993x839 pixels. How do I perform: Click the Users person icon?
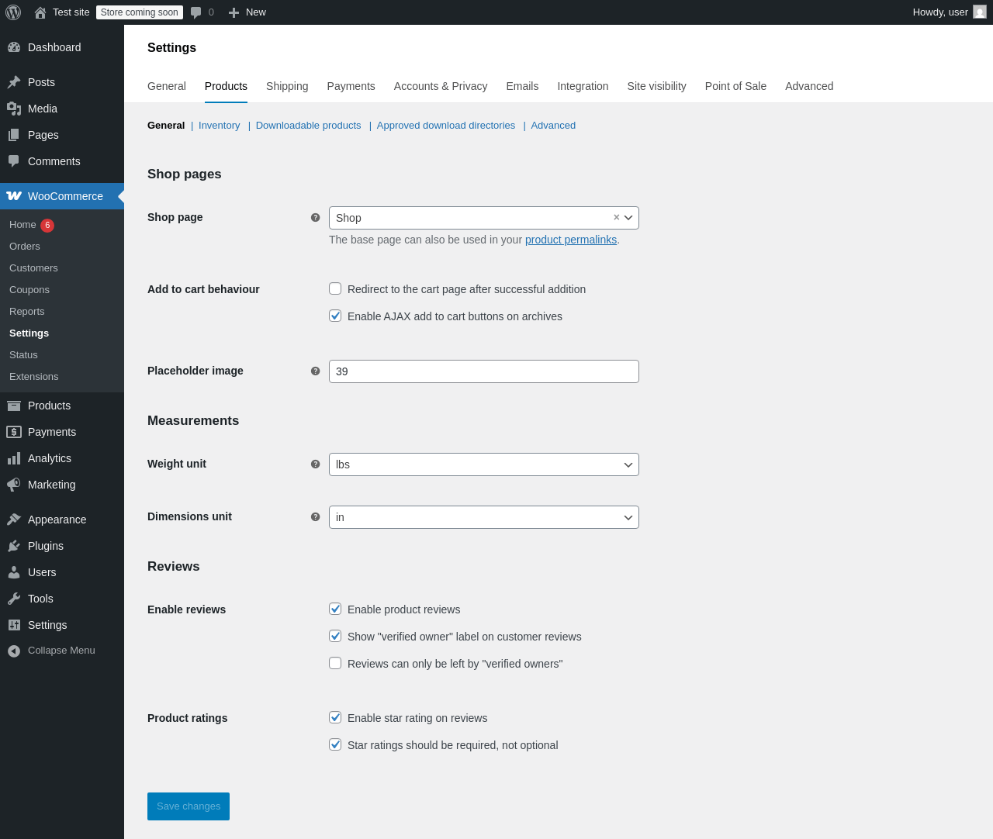coord(14,572)
